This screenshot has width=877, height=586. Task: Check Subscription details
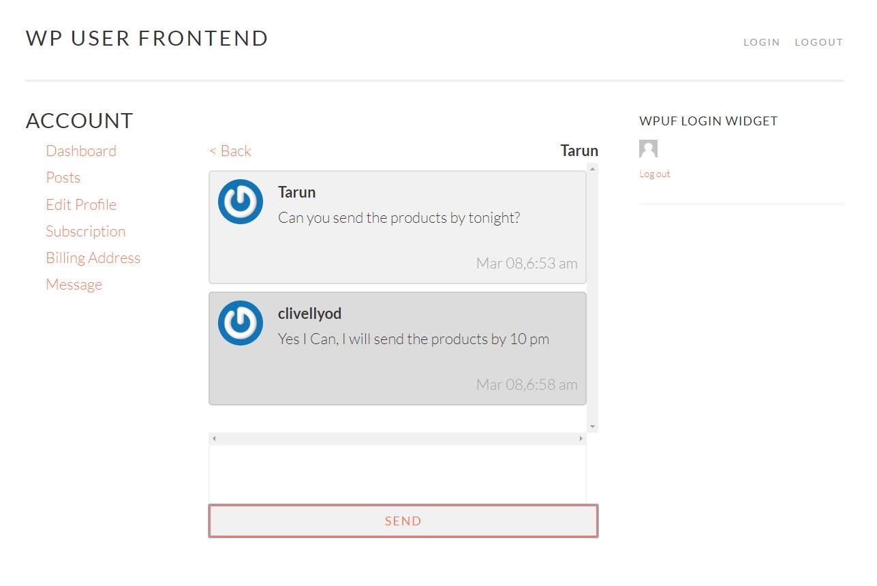[86, 231]
